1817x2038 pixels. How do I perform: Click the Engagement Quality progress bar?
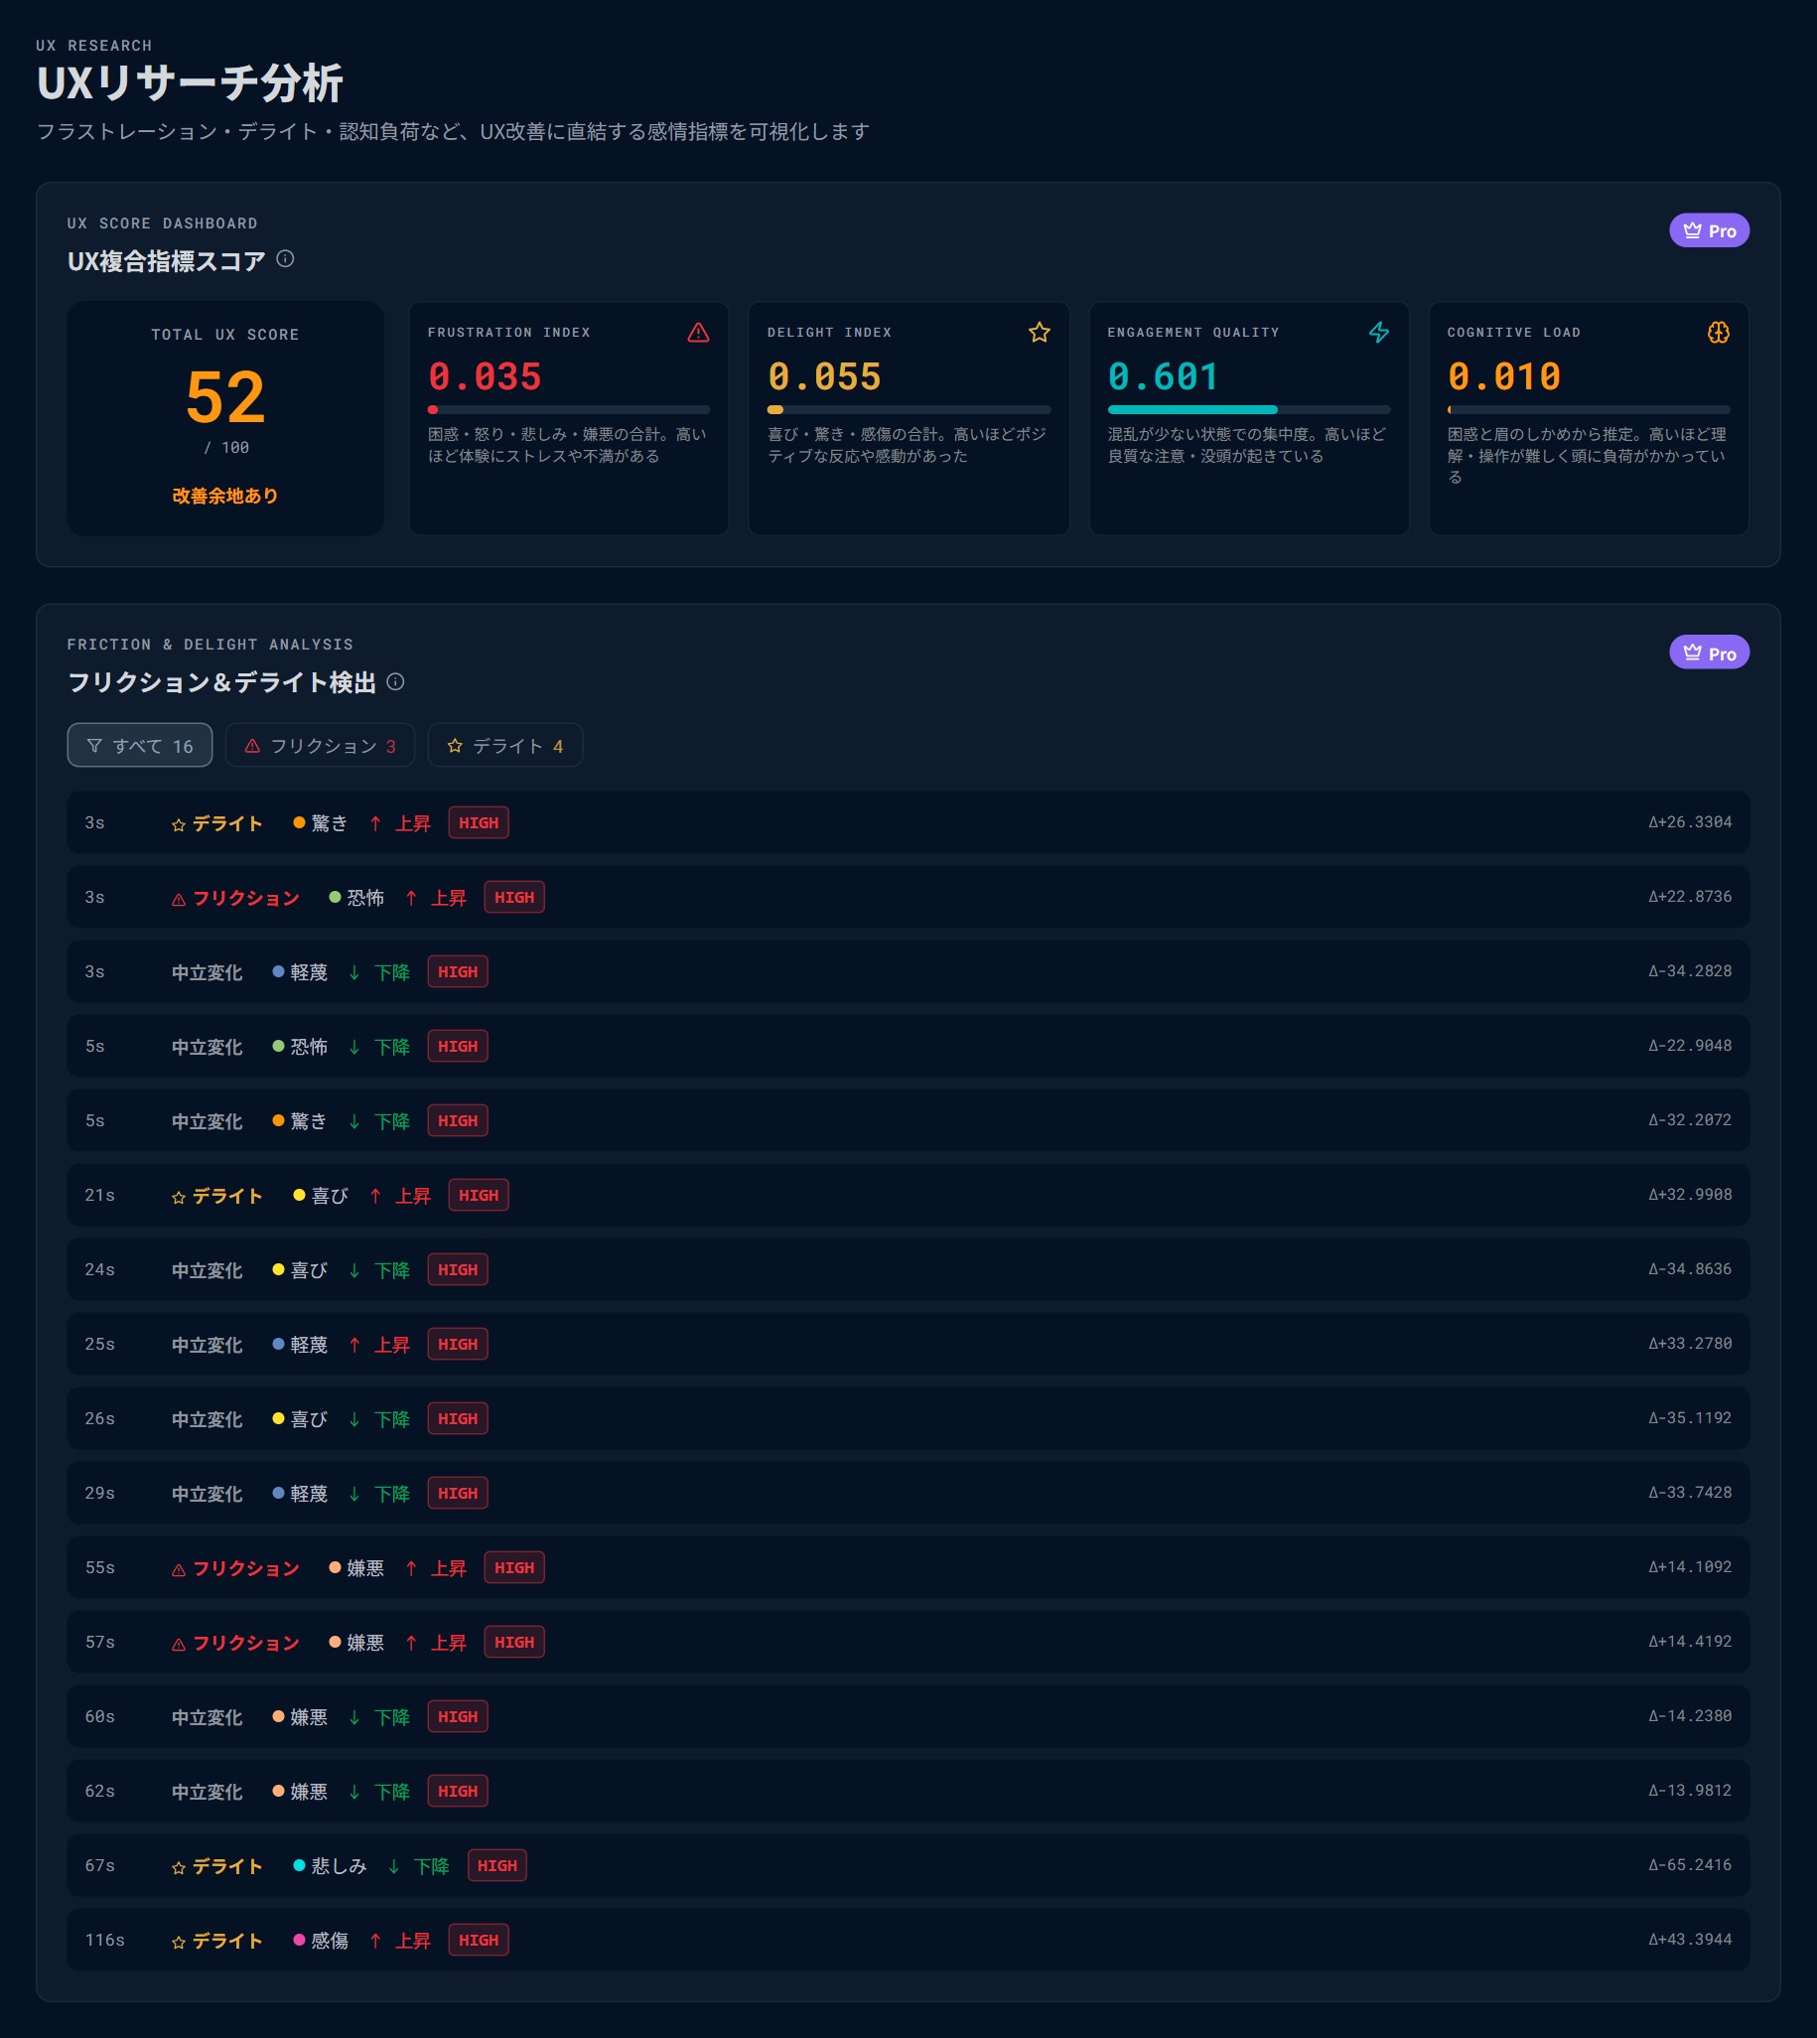pos(1249,409)
